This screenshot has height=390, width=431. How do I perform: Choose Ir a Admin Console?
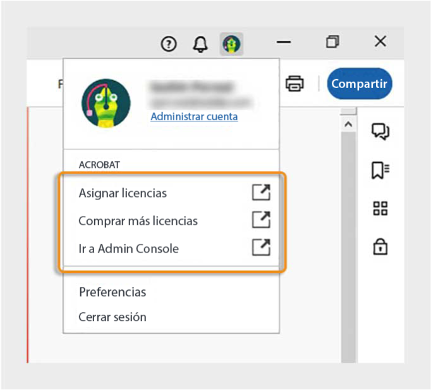(x=171, y=248)
